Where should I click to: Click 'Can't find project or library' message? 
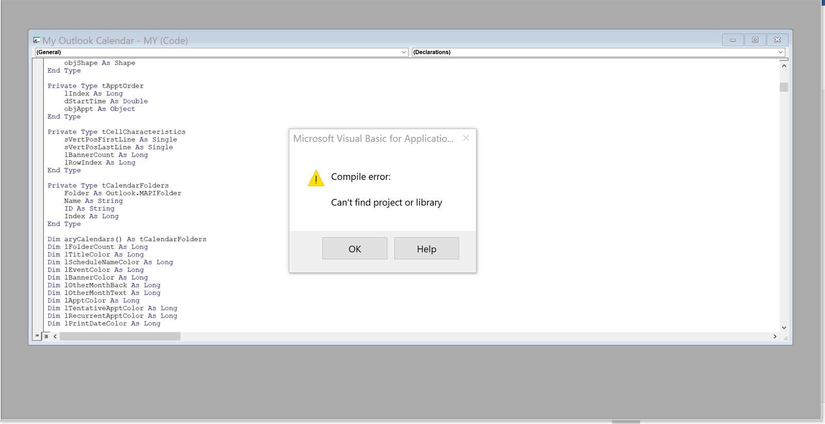386,202
